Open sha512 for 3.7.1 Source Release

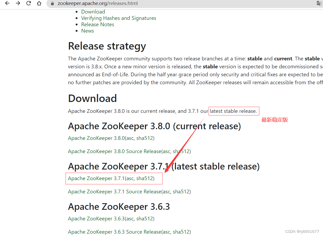point(181,192)
